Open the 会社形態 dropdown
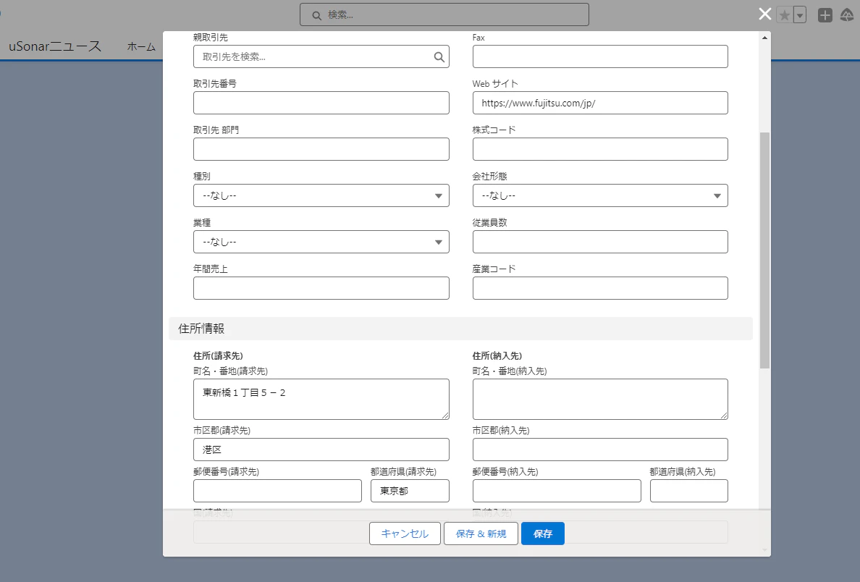 point(600,196)
